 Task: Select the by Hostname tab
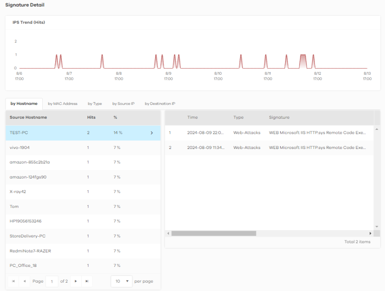[24, 103]
